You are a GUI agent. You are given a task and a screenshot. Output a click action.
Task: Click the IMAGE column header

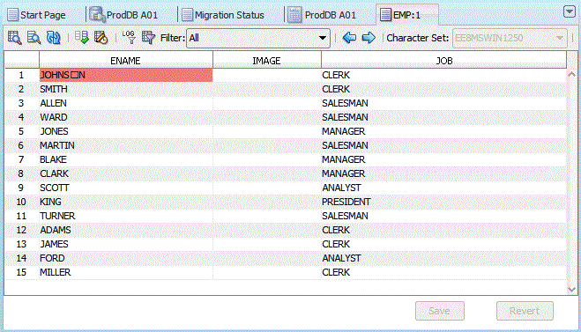click(267, 61)
